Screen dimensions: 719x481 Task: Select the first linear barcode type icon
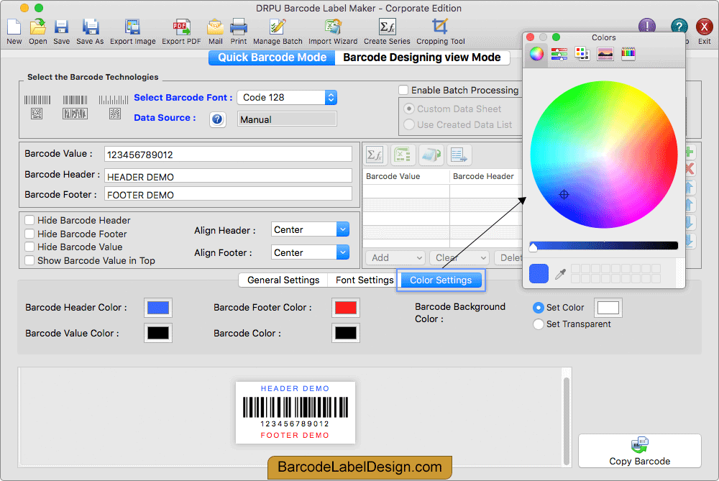[37, 107]
